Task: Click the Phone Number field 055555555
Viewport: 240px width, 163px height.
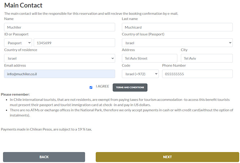Action: (x=197, y=74)
